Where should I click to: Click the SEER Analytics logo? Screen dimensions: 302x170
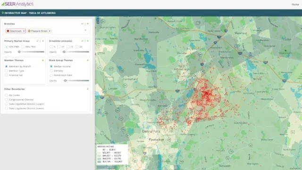(17, 4)
